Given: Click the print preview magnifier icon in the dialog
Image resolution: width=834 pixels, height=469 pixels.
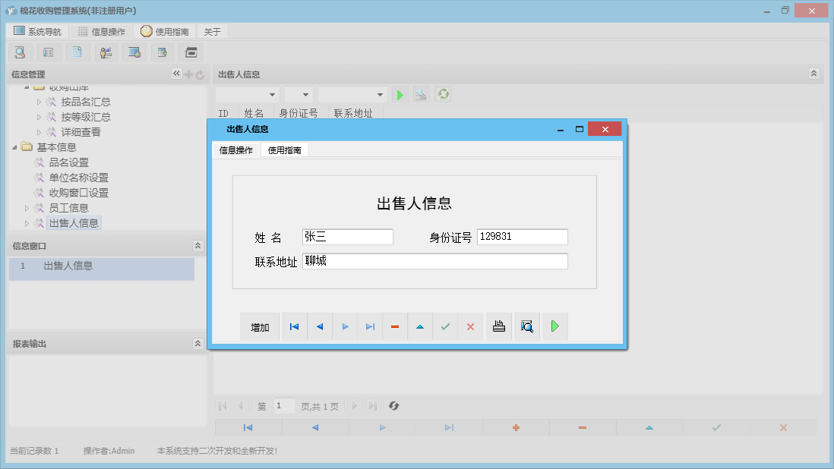Looking at the screenshot, I should [x=526, y=326].
